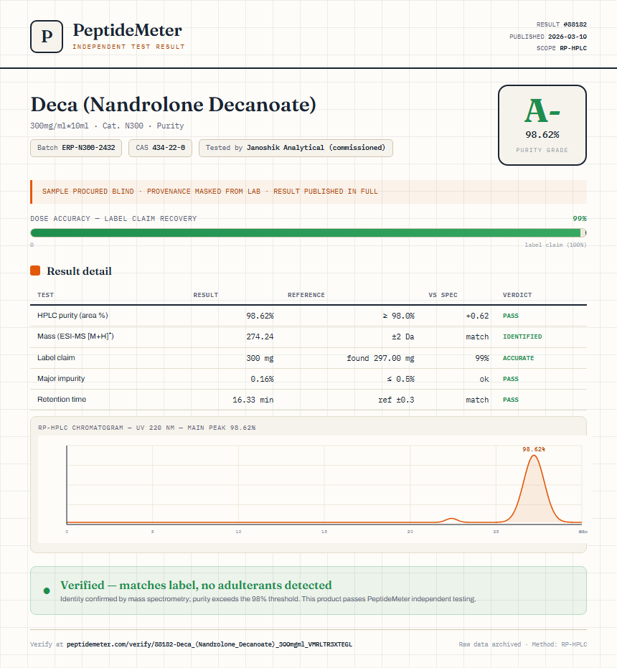Click the RP-HPLC chromatogram title caption
This screenshot has width=617, height=668.
pyautogui.click(x=146, y=428)
